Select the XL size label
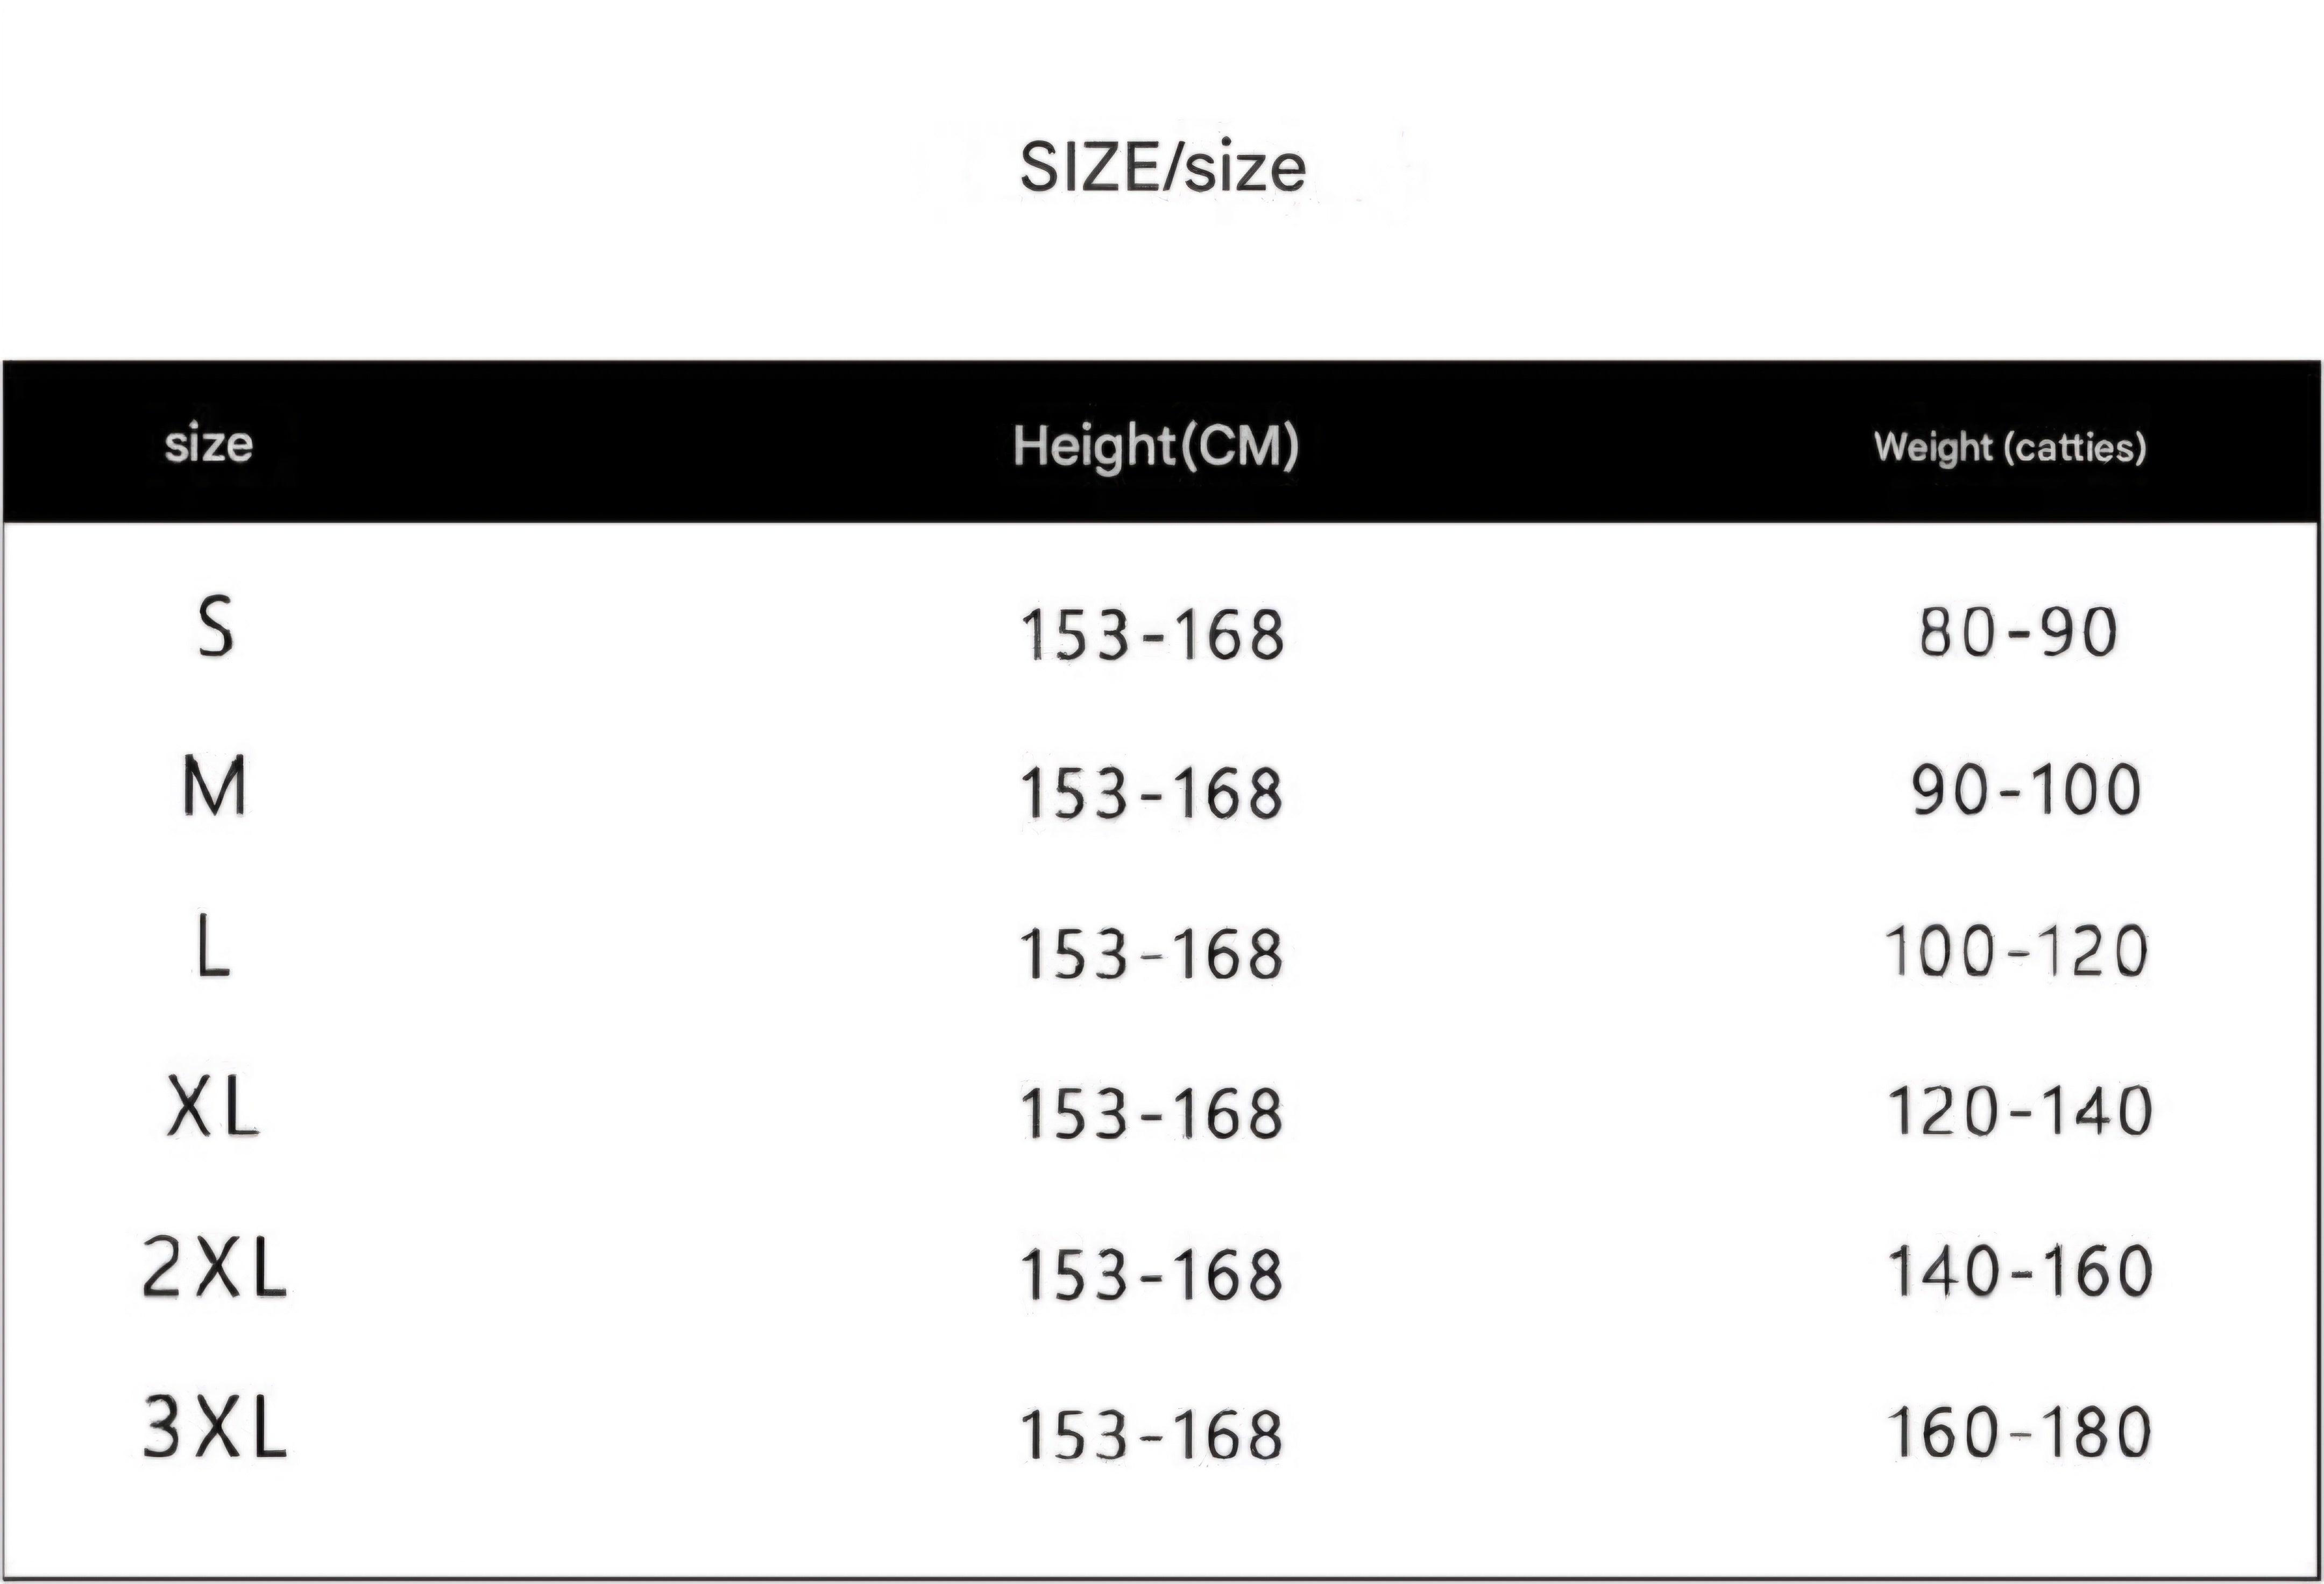This screenshot has height=1584, width=2324. (x=212, y=1106)
